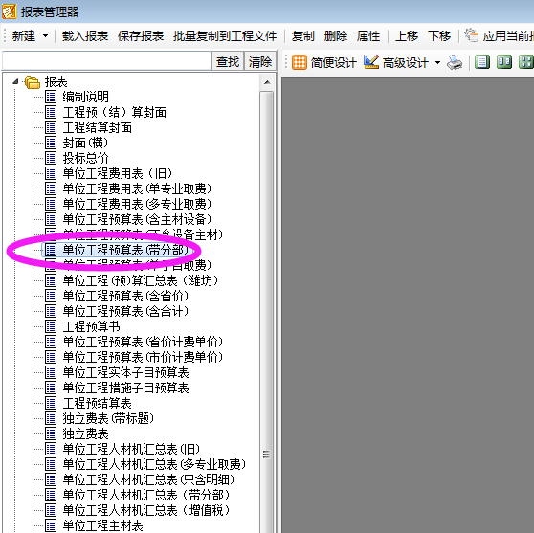This screenshot has width=534, height=533.
Task: Click the search input field
Action: (106, 61)
